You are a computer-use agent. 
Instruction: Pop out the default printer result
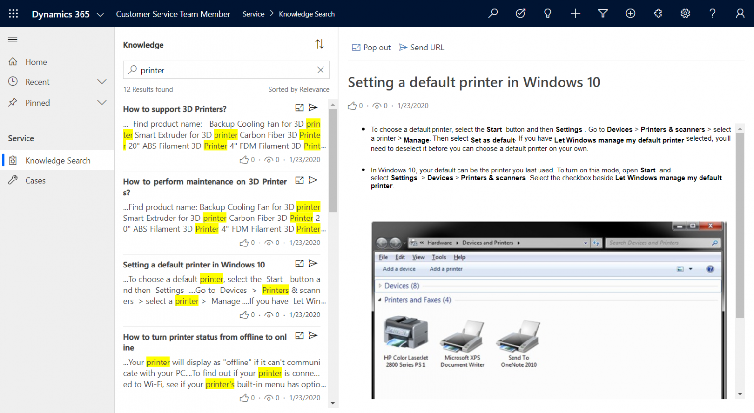pyautogui.click(x=299, y=264)
